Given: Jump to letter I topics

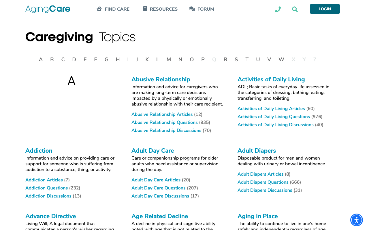Looking at the screenshot, I should (128, 60).
